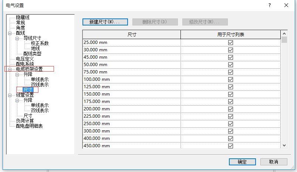297x172 pixels.
Task: Toggle checkbox for 50.000 mm row
Action: coord(230,65)
